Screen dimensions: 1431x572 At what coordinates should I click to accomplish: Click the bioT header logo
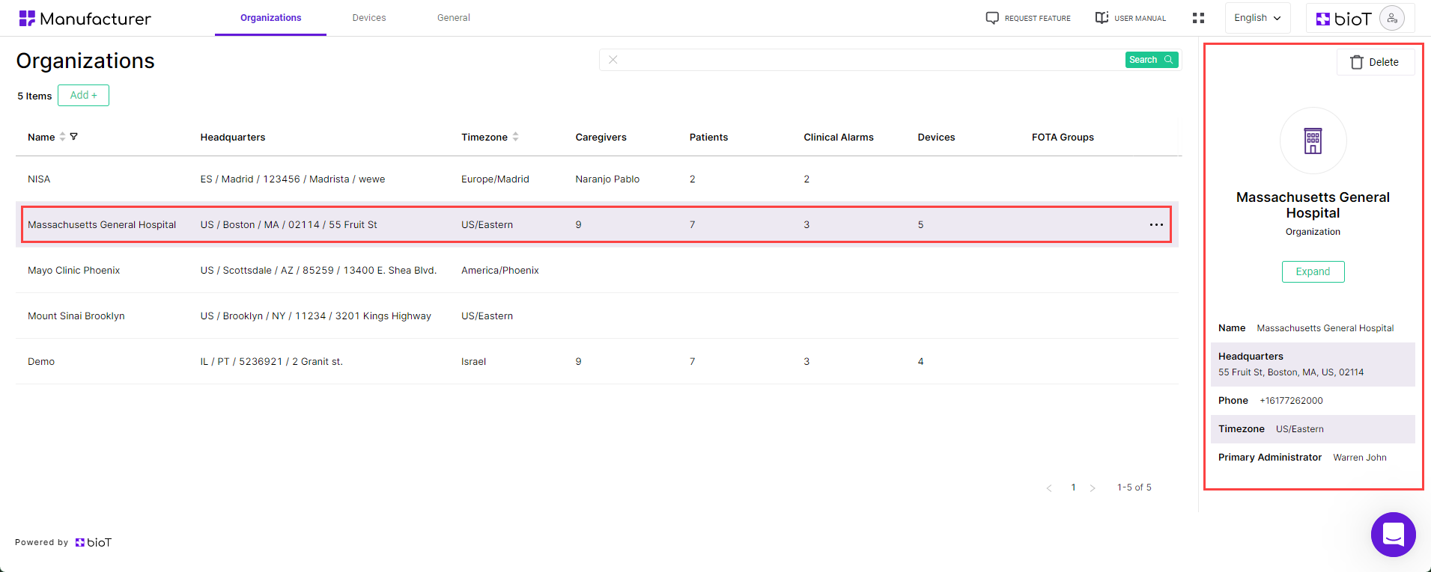1344,19
